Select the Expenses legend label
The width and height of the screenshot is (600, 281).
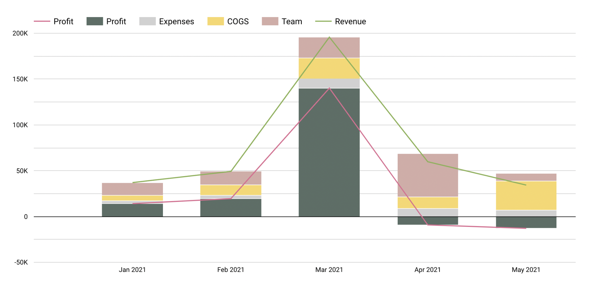tap(176, 21)
